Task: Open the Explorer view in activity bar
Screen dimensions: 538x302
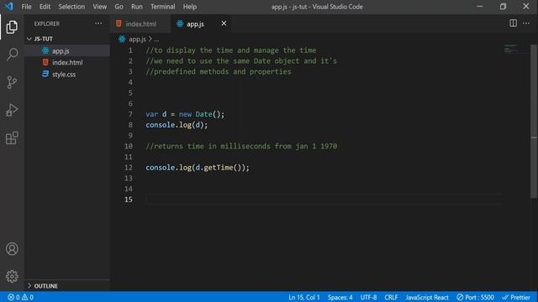Action: [x=12, y=27]
